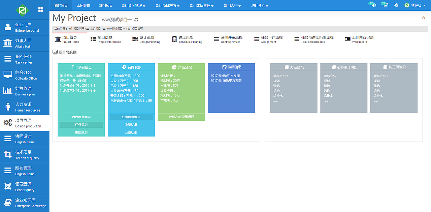The height and width of the screenshot is (212, 431).
Task: Expand the 管理员 administrator account dropdown
Action: pyautogui.click(x=416, y=5)
